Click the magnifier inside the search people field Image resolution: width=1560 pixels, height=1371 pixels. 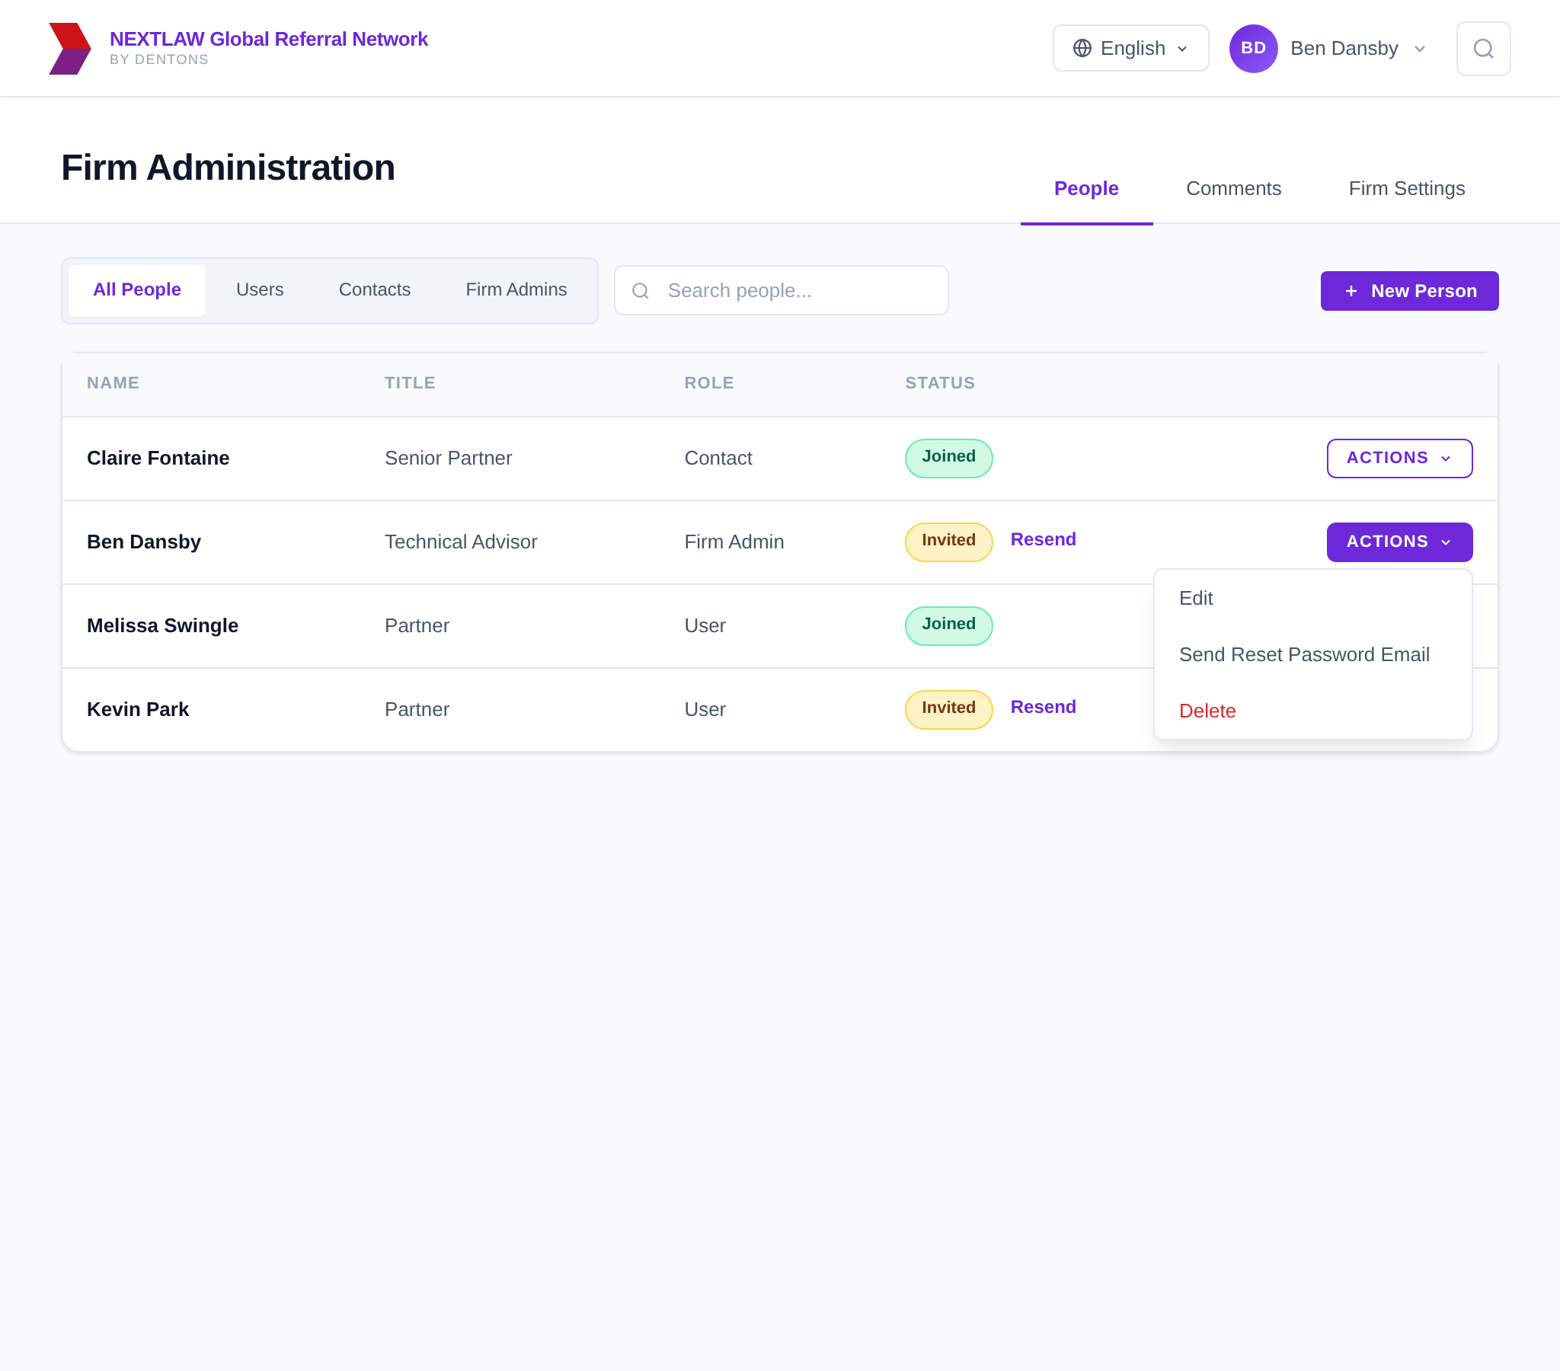[x=641, y=291]
